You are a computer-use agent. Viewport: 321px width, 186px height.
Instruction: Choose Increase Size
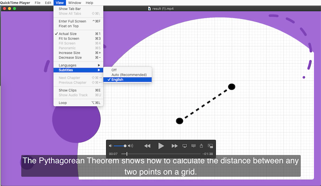point(78,53)
